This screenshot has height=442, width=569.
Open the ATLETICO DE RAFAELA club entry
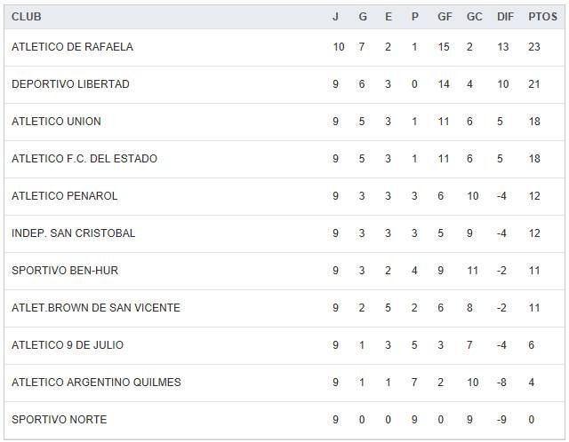point(72,47)
